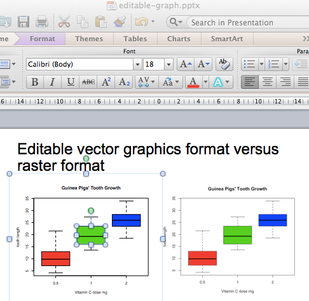This screenshot has height=301, width=309.
Task: Click the Copy icon
Action: (83, 22)
